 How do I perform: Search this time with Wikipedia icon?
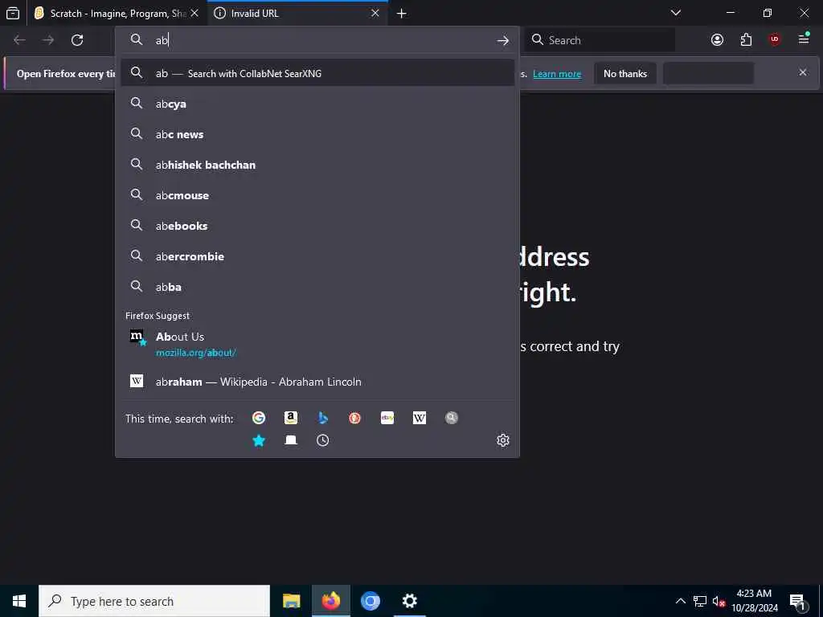420,418
